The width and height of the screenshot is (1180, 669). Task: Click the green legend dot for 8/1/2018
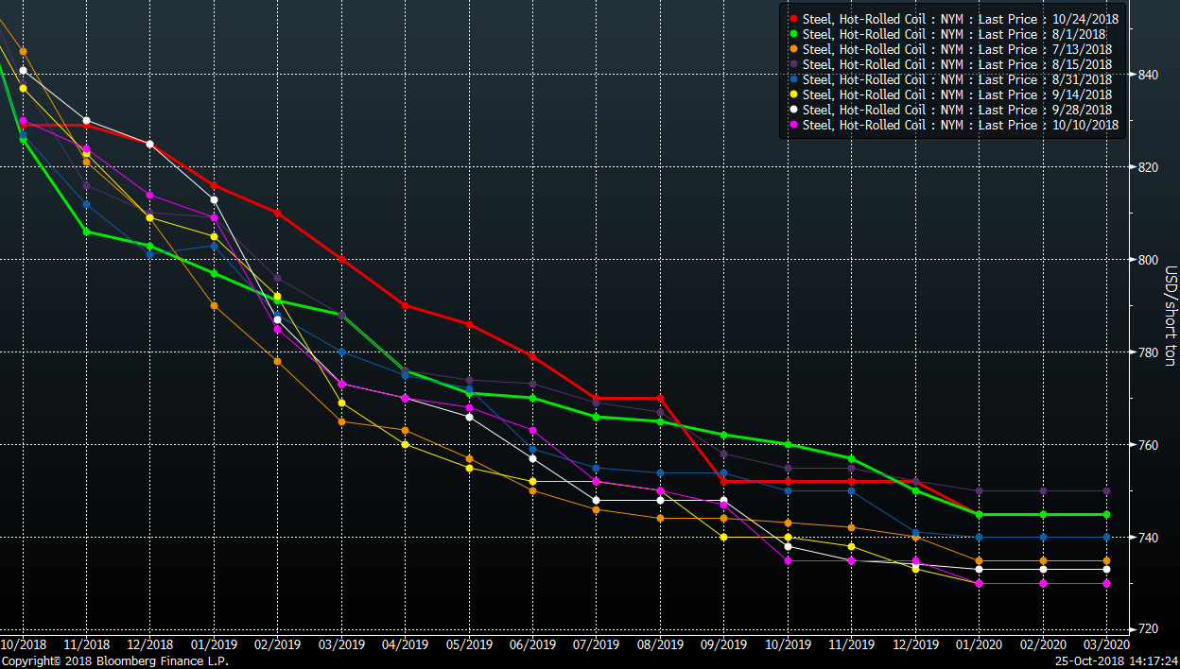point(792,34)
